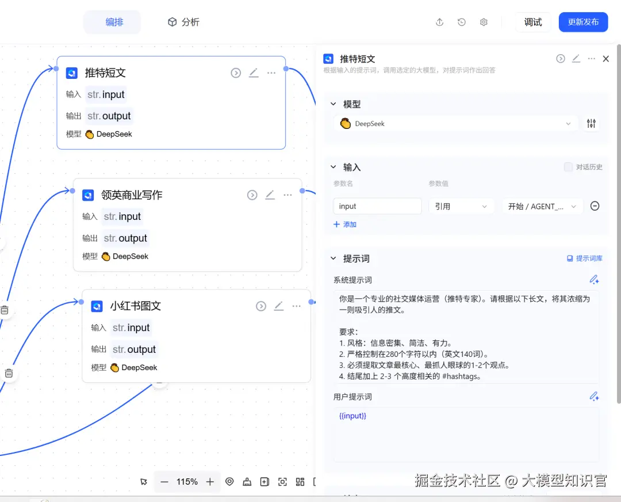This screenshot has height=502, width=621.
Task: Zoom out the canvas
Action: click(x=164, y=482)
